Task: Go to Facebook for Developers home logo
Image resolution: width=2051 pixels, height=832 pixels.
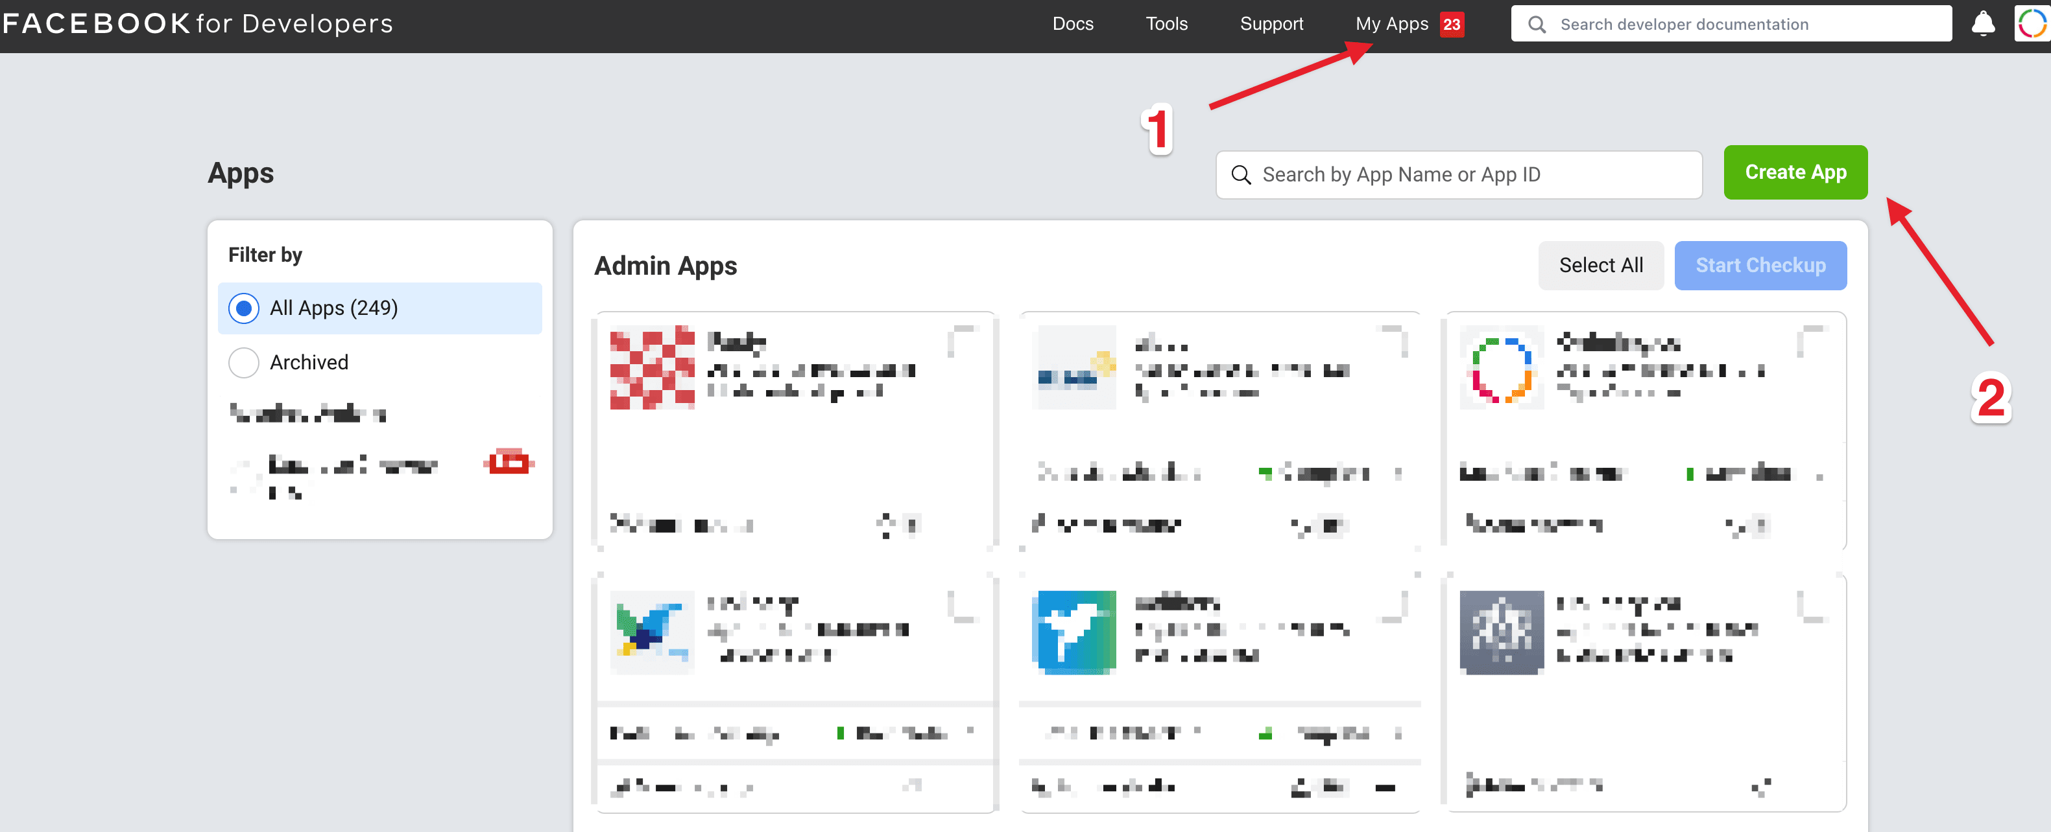Action: (x=197, y=23)
